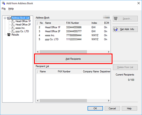Collapse the Address Book List tree node
Viewport: 142px width, 115px height.
click(x=5, y=18)
